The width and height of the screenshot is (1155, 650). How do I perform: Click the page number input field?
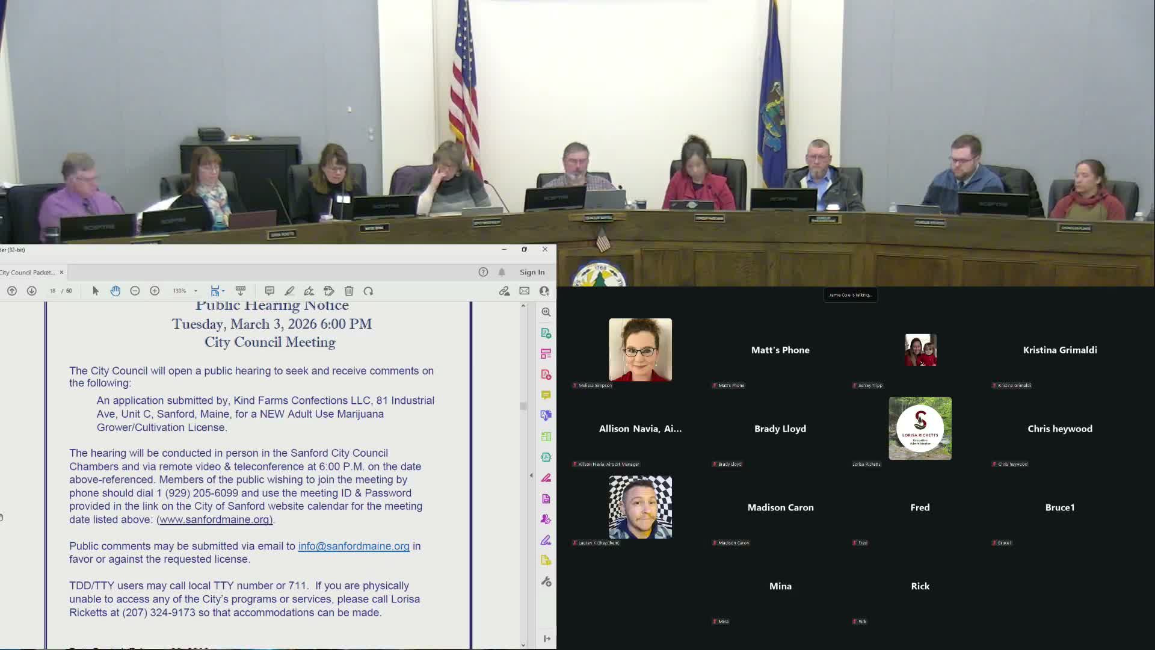[53, 291]
